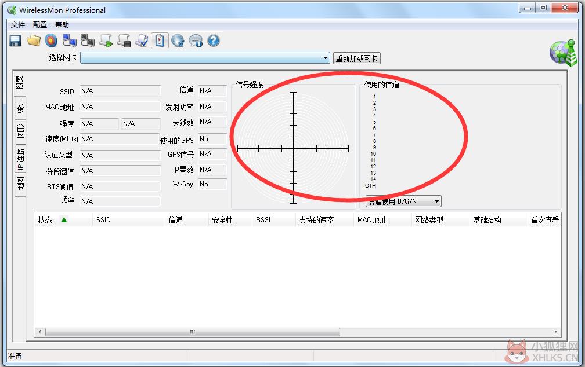Screen dimensions: 585x367
Task: Open the 帮助 menu
Action: pos(62,24)
